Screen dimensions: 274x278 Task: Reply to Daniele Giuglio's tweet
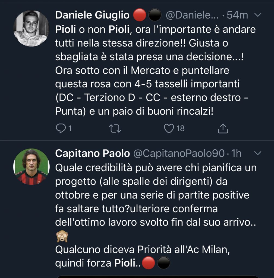click(x=59, y=128)
